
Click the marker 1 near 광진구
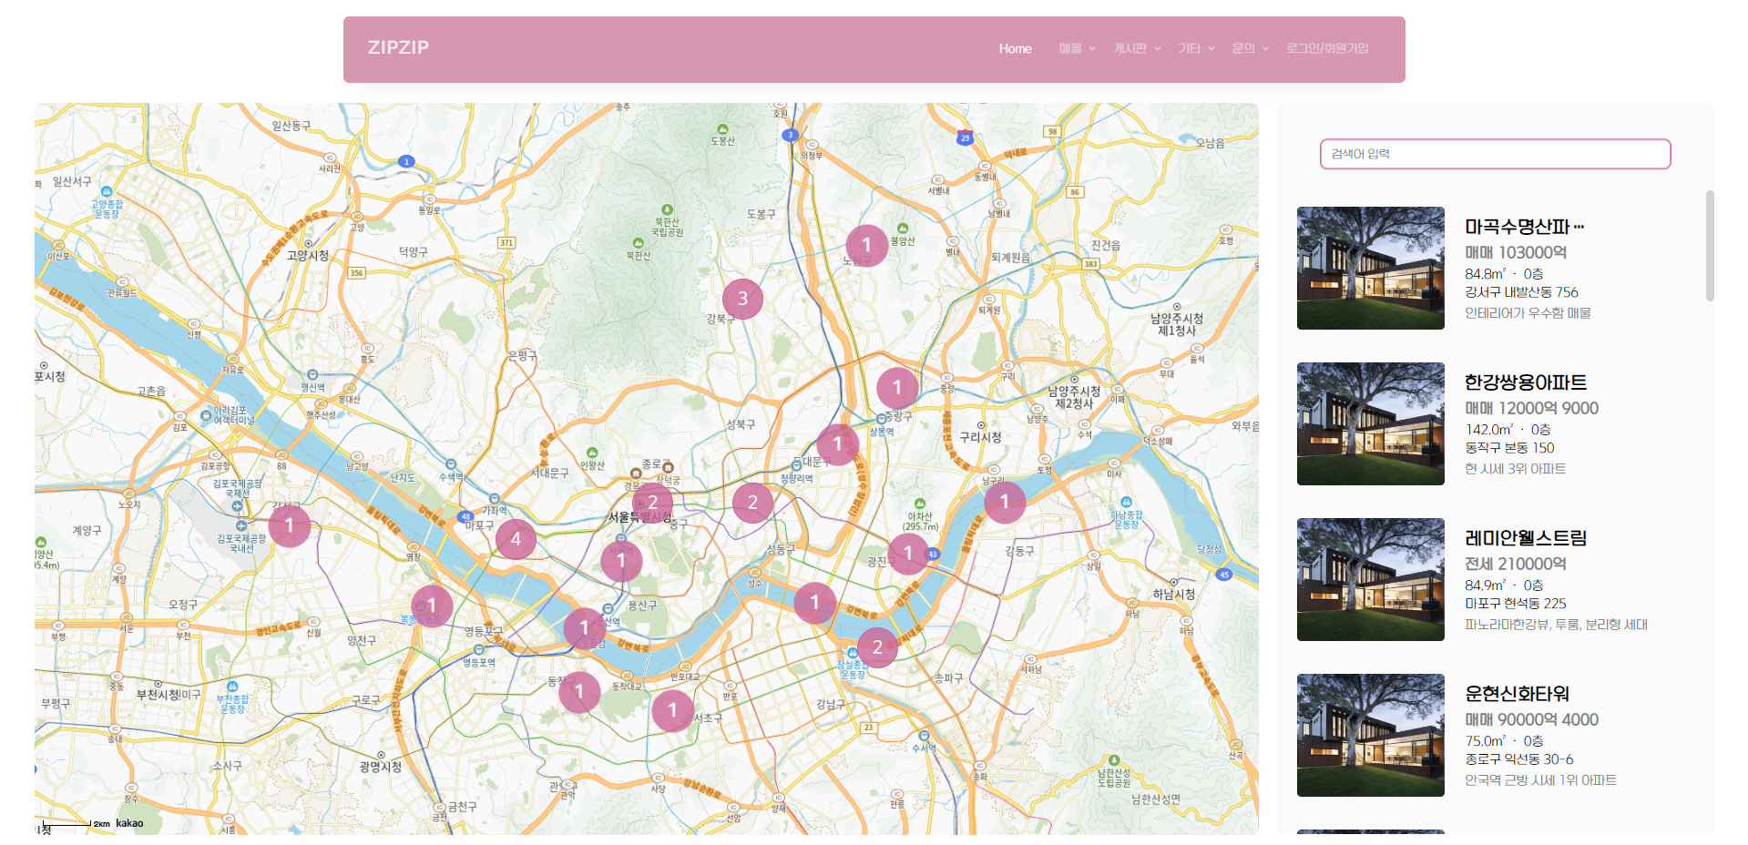click(907, 554)
